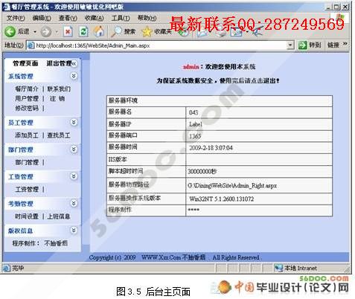Image resolution: width=355 pixels, height=299 pixels.
Task: Open the 时间设置 link under 考勤管理
Action: click(x=27, y=216)
